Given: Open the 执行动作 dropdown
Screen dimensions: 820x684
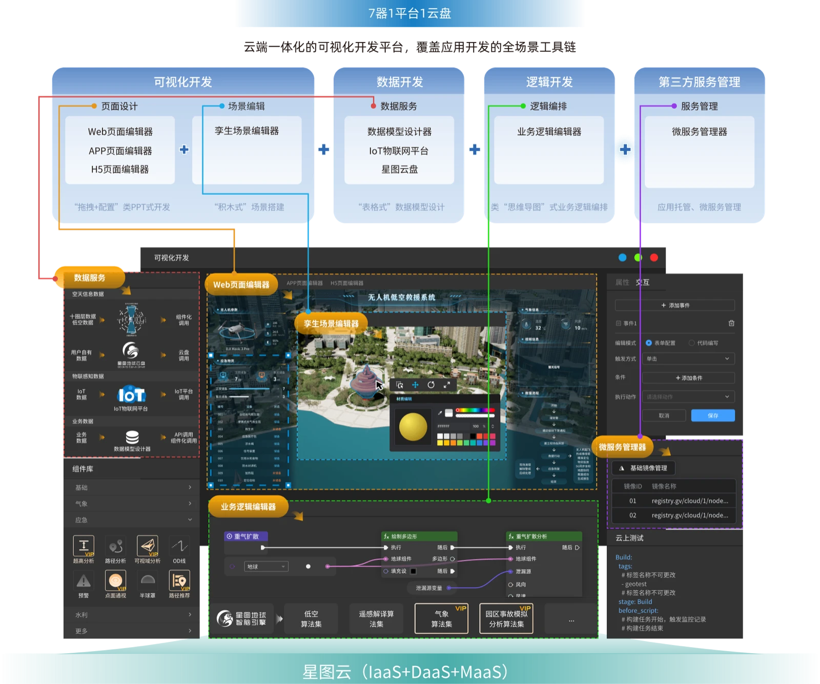Looking at the screenshot, I should click(x=688, y=397).
